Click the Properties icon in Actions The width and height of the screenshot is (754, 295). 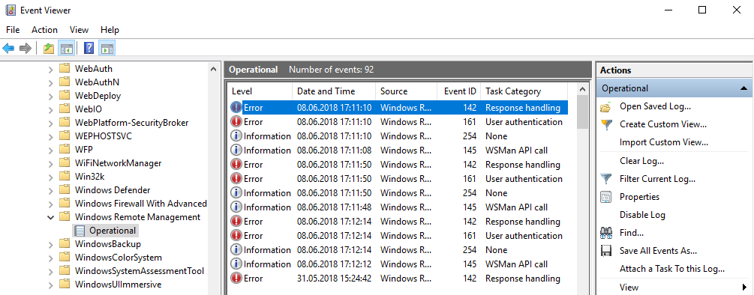[606, 197]
